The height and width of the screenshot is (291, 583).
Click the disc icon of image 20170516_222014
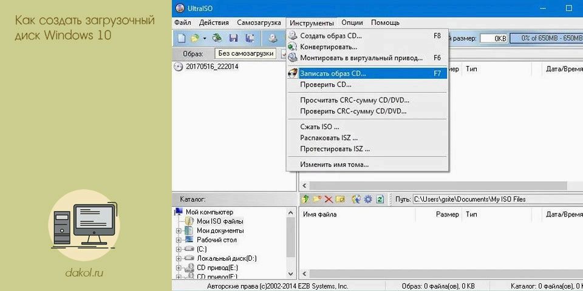click(x=179, y=67)
